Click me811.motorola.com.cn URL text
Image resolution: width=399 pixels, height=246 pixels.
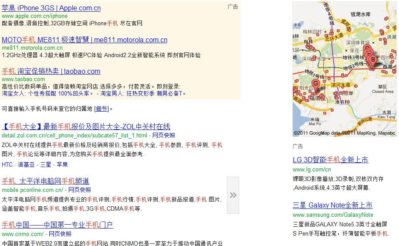pyautogui.click(x=32, y=48)
